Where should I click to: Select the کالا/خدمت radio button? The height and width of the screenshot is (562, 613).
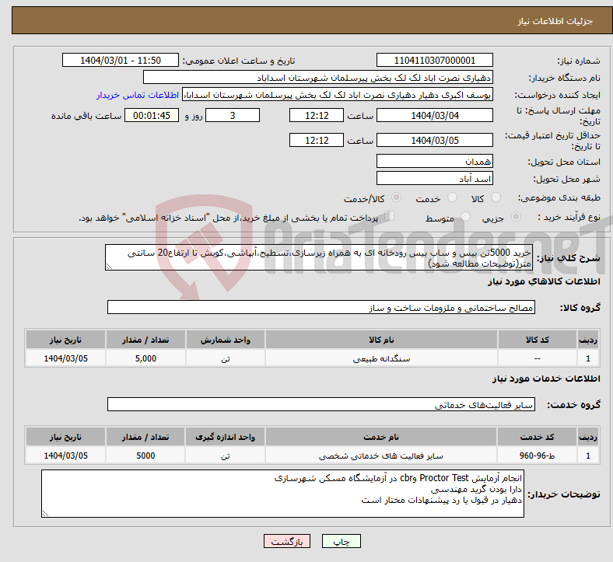pos(396,197)
